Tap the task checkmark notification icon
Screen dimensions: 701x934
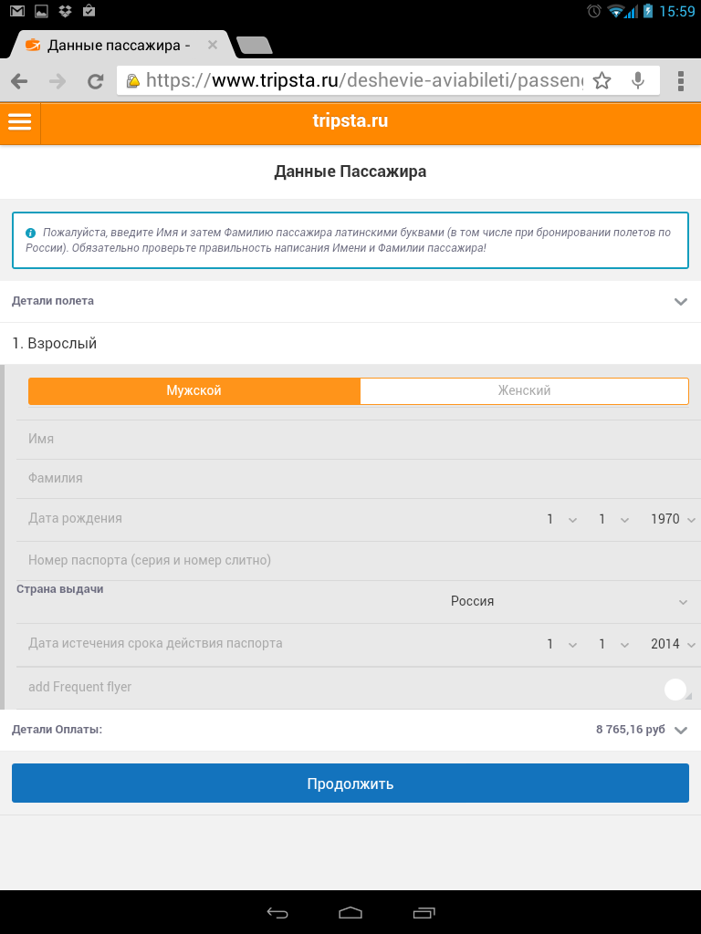(89, 10)
